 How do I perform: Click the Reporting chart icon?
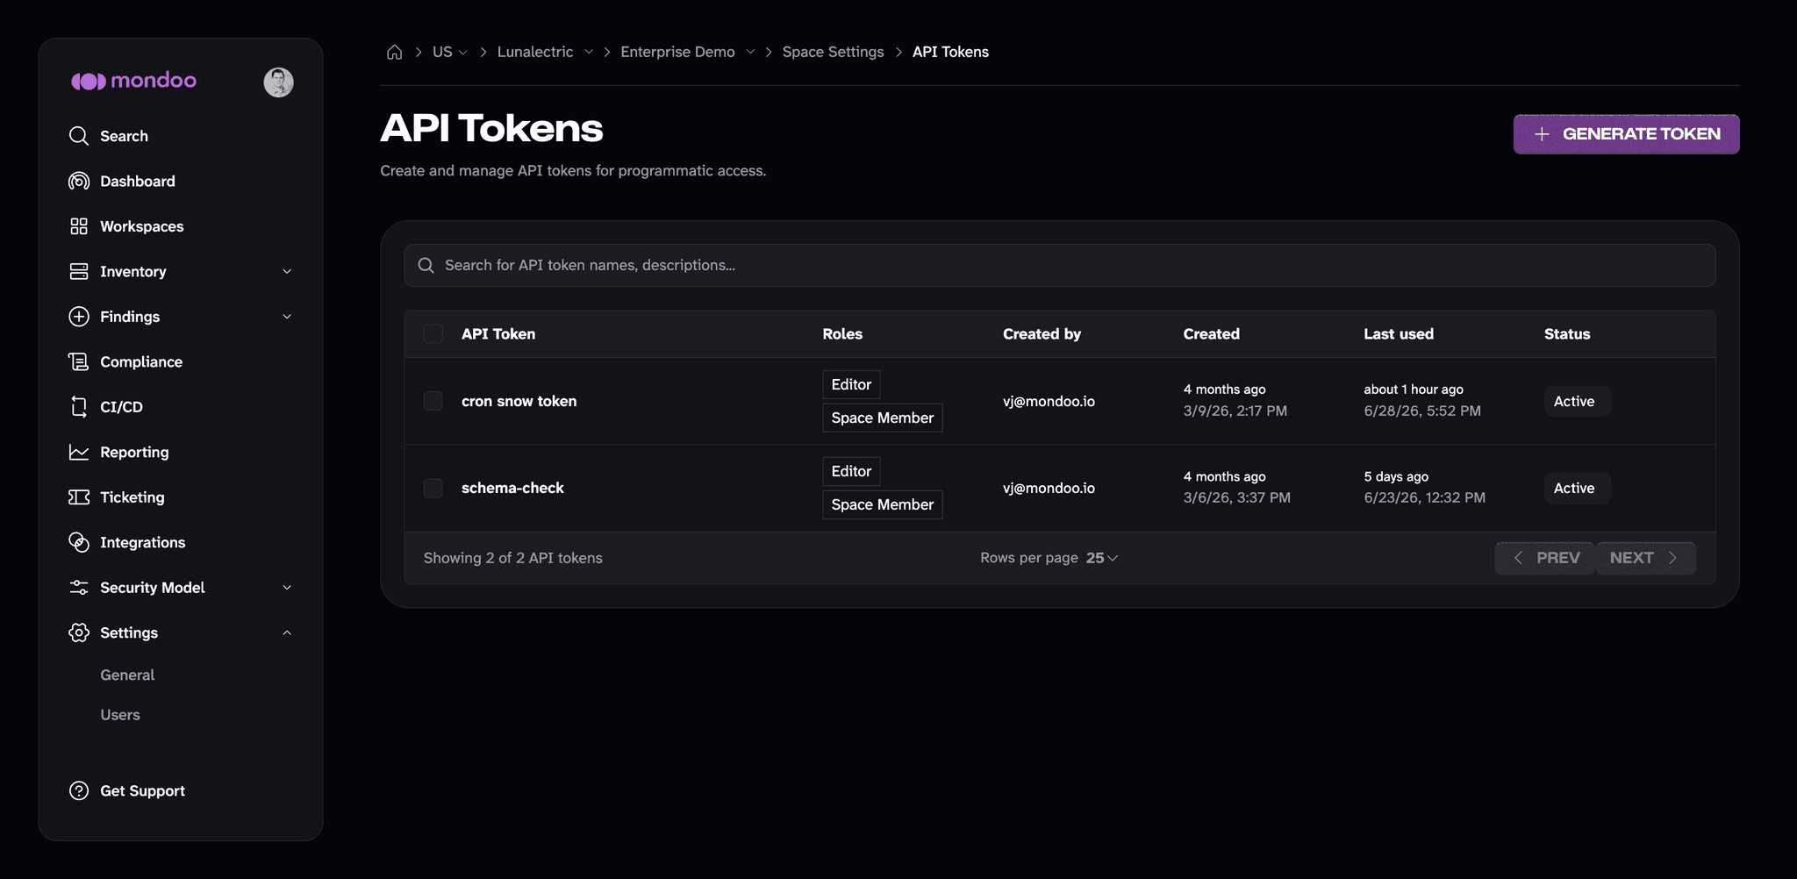tap(79, 452)
